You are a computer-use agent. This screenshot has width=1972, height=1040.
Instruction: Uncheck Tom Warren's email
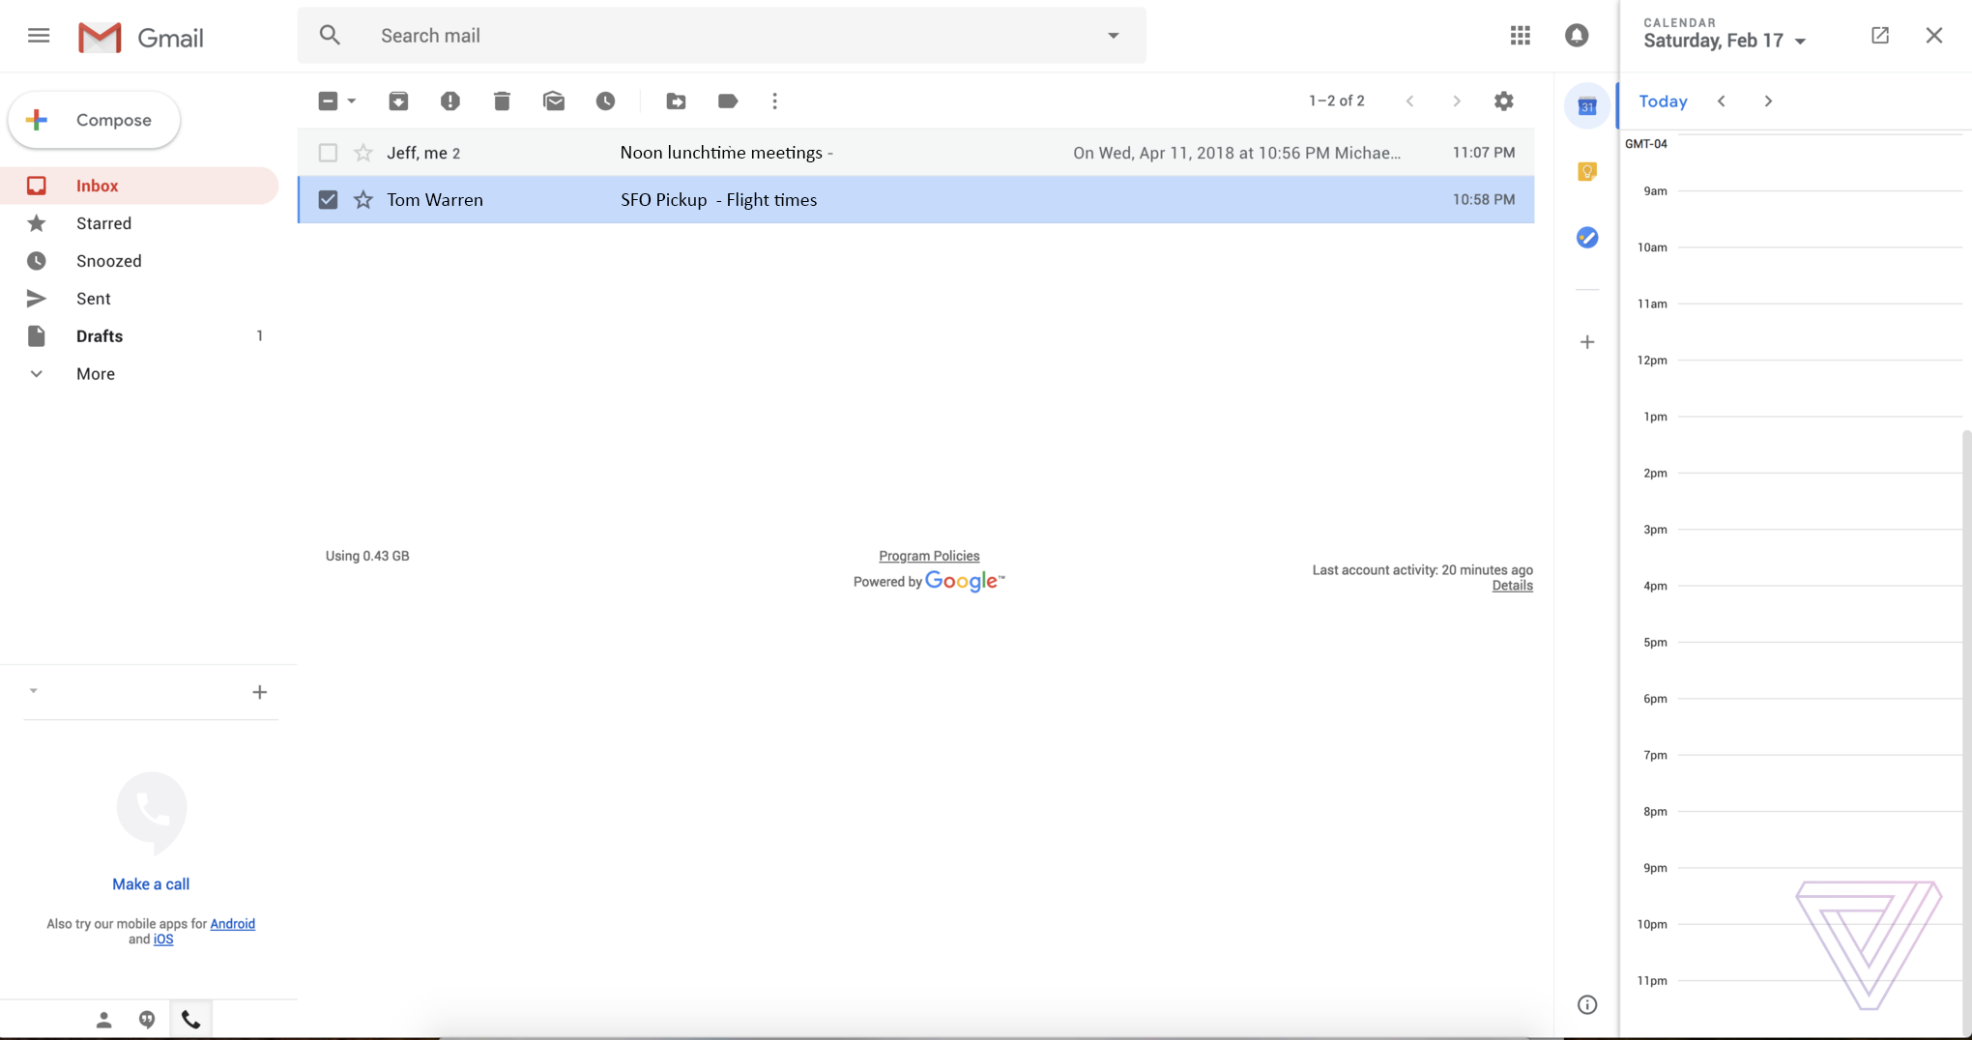328,199
